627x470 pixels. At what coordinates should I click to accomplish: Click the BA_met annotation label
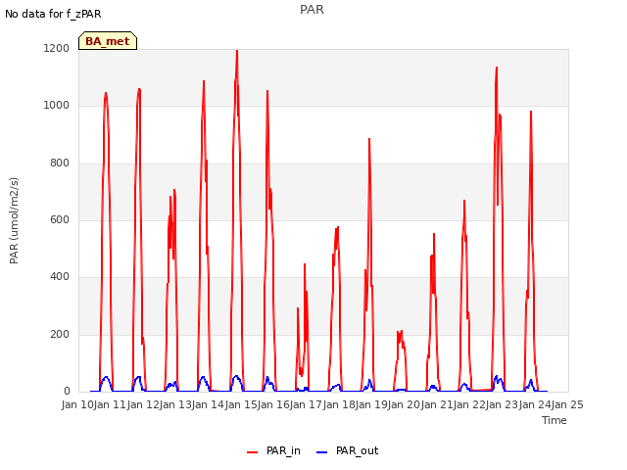[x=108, y=41]
